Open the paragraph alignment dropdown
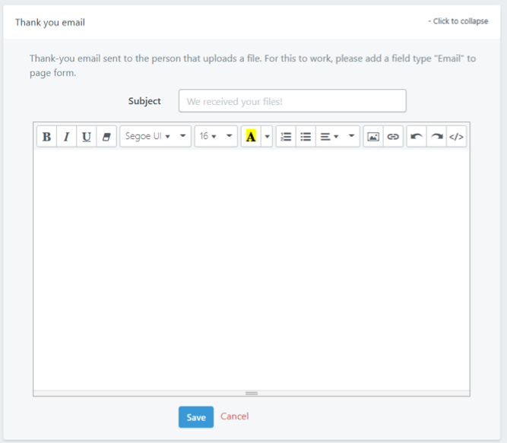This screenshot has width=507, height=443. coord(337,137)
